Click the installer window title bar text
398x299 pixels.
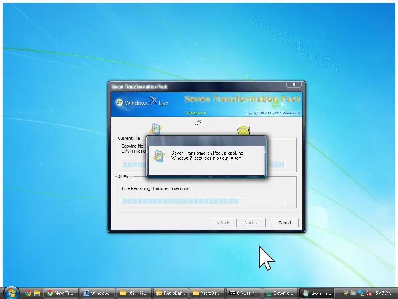[140, 87]
